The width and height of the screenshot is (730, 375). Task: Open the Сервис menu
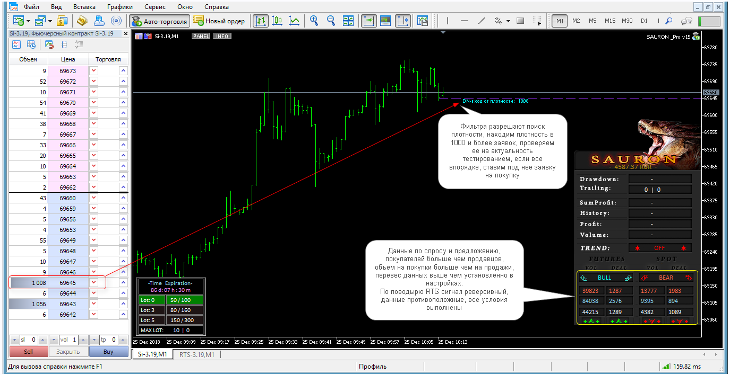154,7
